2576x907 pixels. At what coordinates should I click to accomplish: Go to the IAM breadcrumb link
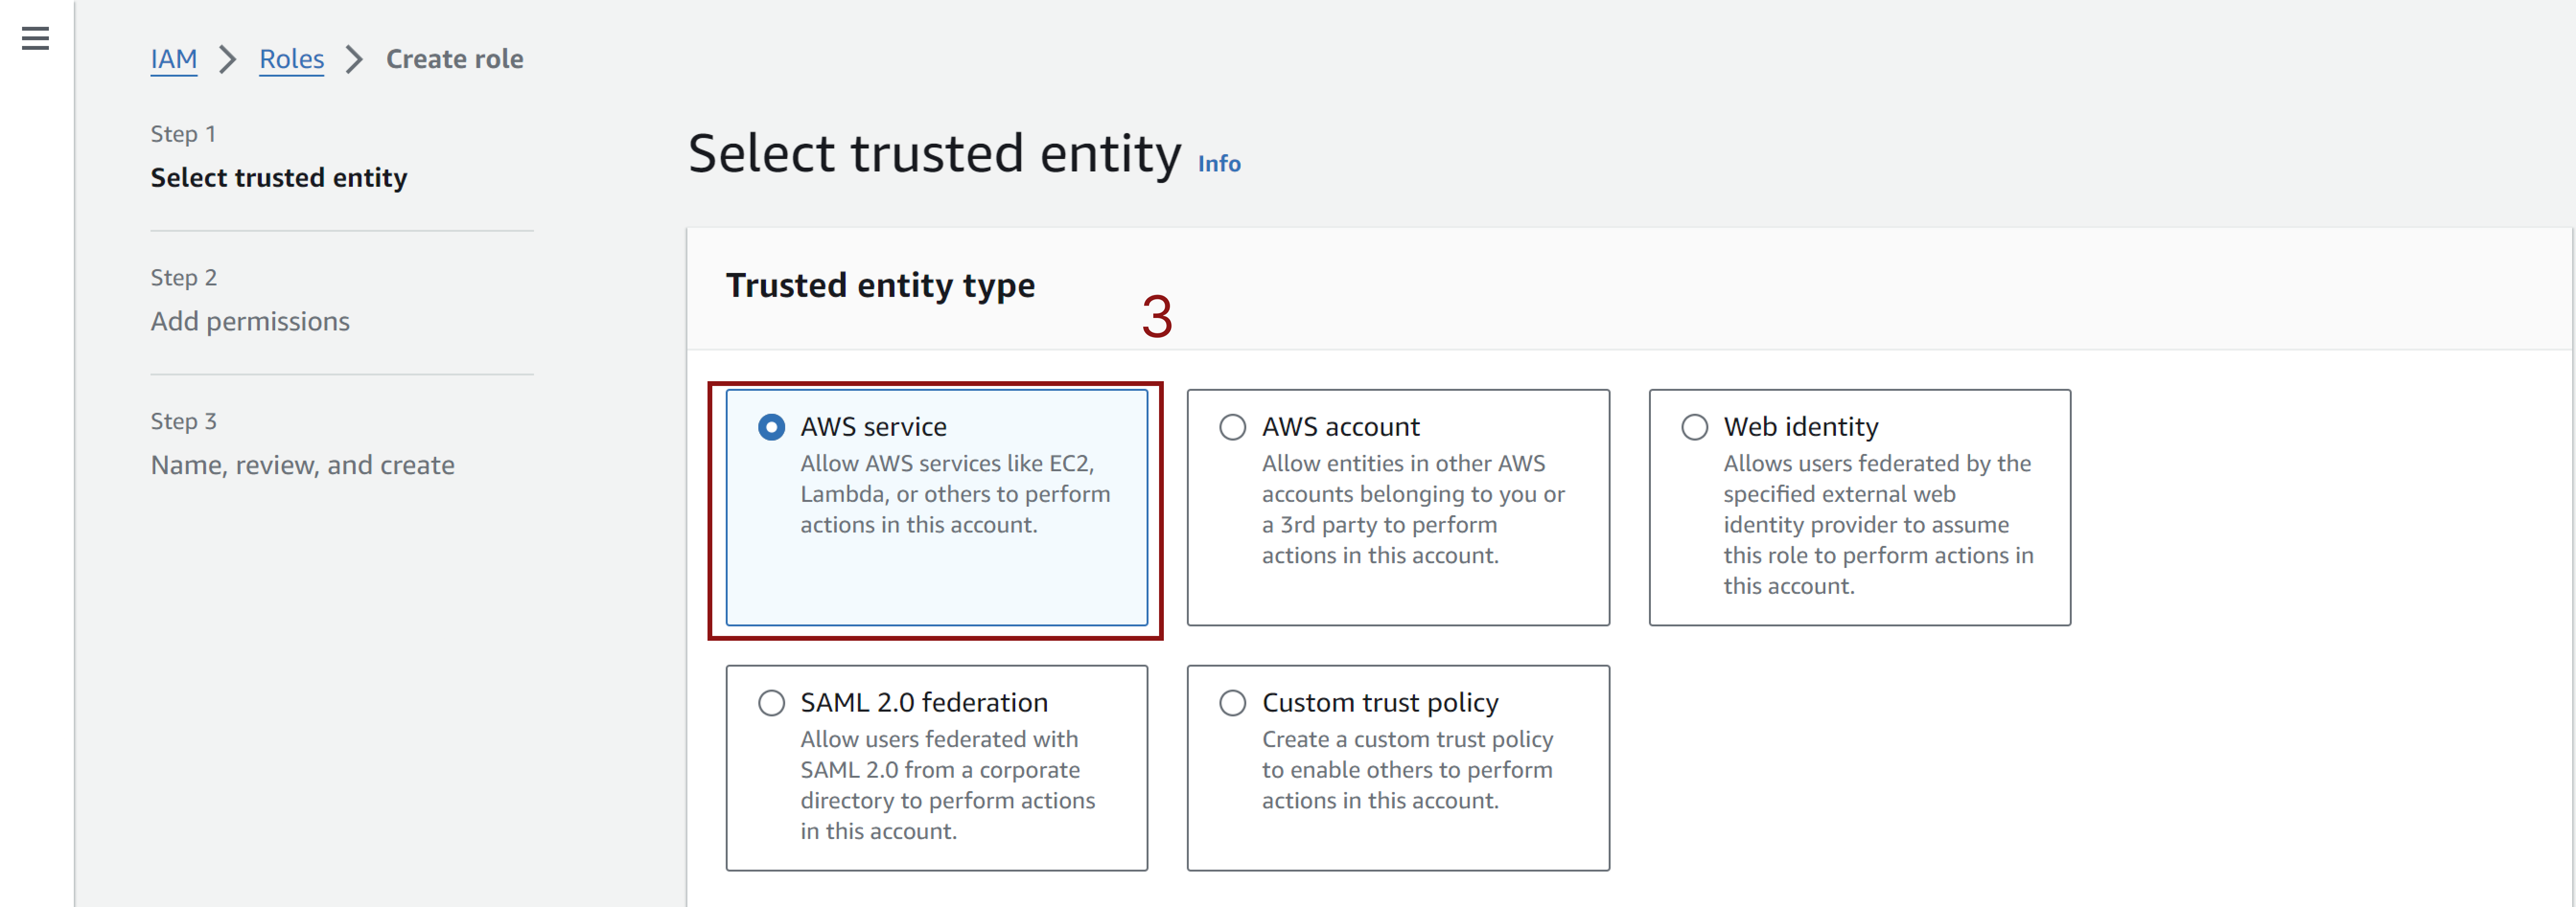[x=174, y=59]
